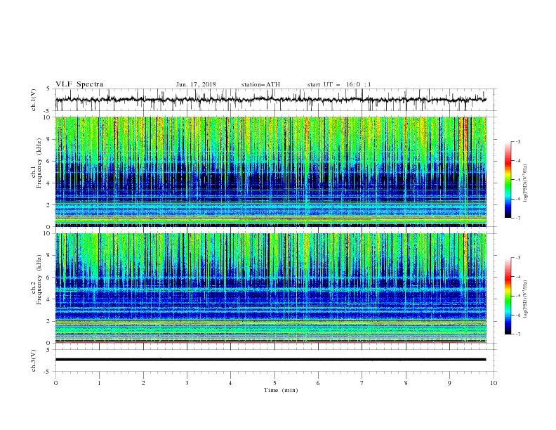Click the ch.3 flat voltage trace
Screen dimensions: 556x430
click(270, 360)
